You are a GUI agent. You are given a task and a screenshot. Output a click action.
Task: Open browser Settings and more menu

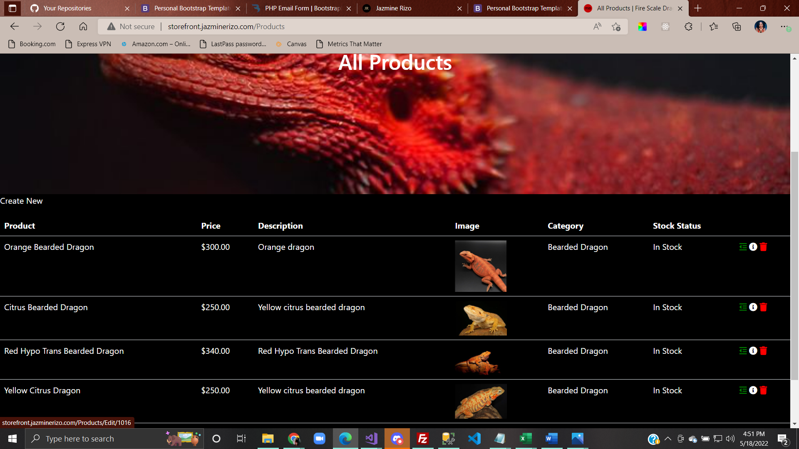784,27
